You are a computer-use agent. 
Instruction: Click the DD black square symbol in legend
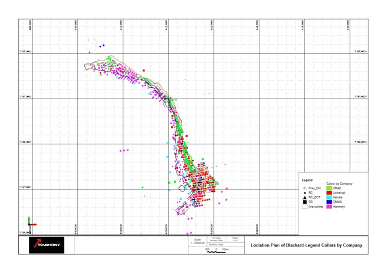[305, 202]
